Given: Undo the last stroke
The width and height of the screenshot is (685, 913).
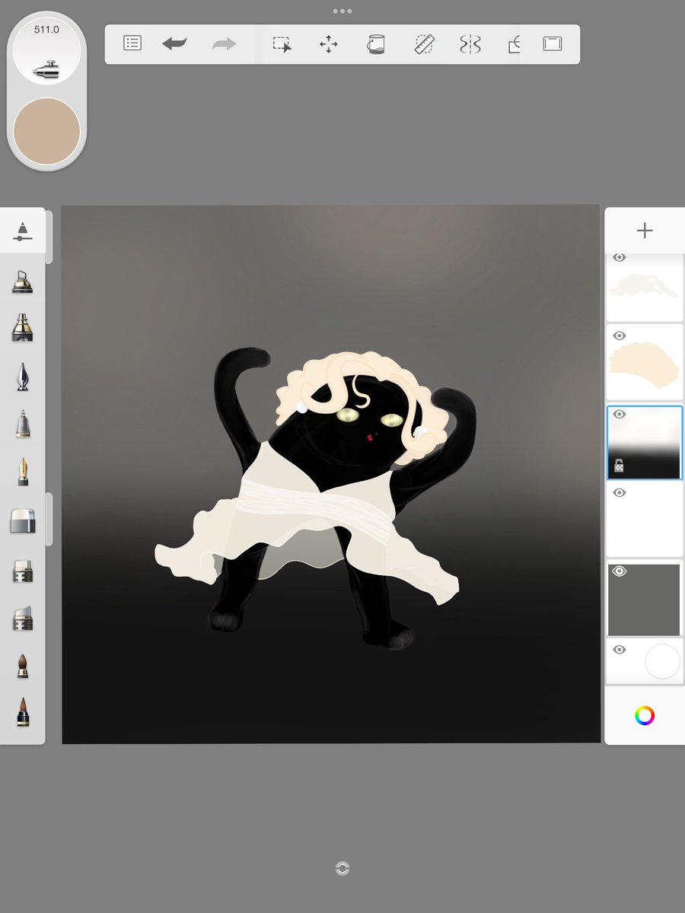Looking at the screenshot, I should [174, 43].
